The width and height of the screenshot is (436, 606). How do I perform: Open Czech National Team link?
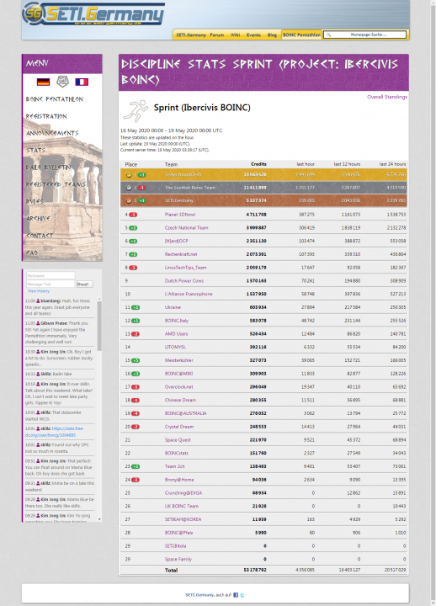click(x=186, y=228)
